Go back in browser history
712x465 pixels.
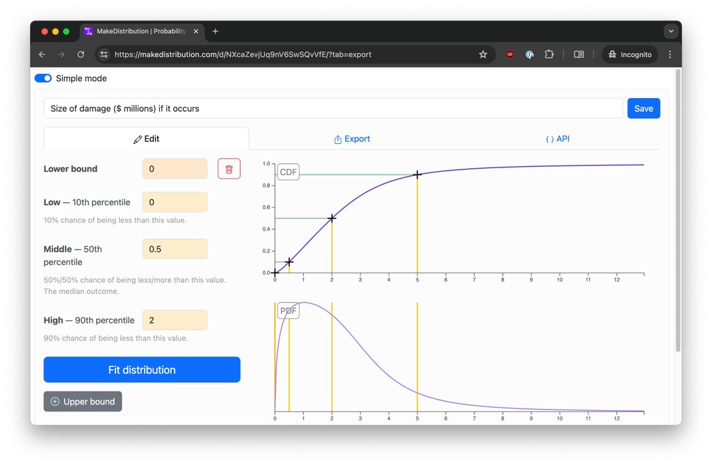click(x=42, y=54)
